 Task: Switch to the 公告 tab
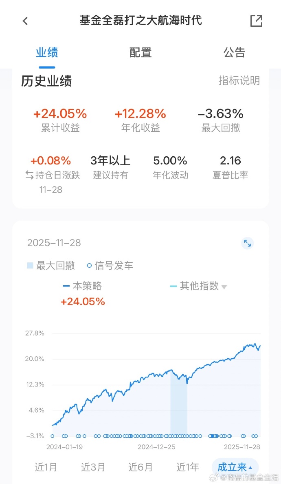[x=234, y=53]
